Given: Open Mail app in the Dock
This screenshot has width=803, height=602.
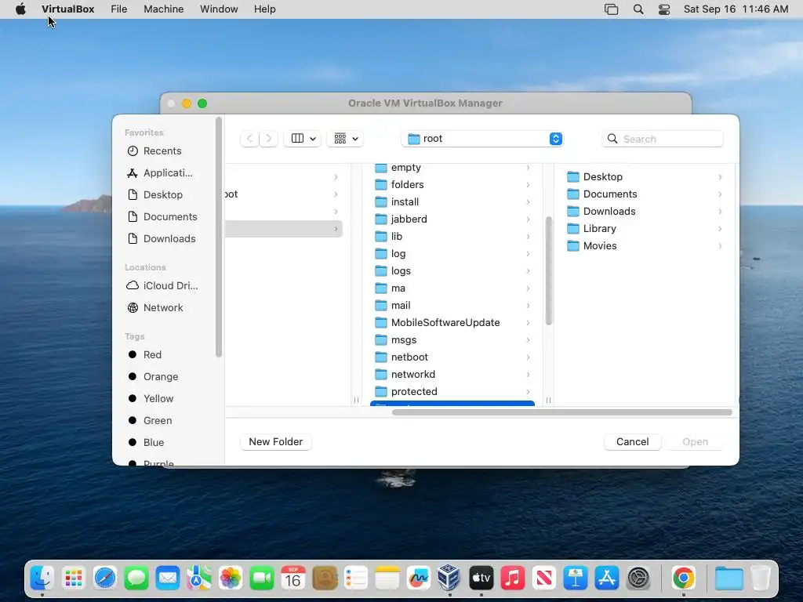Looking at the screenshot, I should pos(168,578).
